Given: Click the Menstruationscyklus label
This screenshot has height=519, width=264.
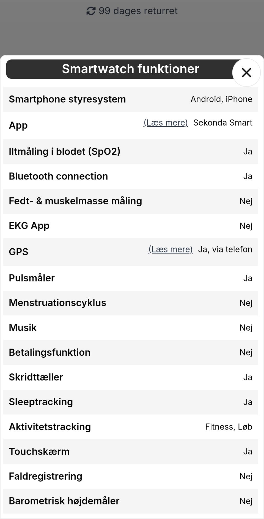Looking at the screenshot, I should point(57,303).
